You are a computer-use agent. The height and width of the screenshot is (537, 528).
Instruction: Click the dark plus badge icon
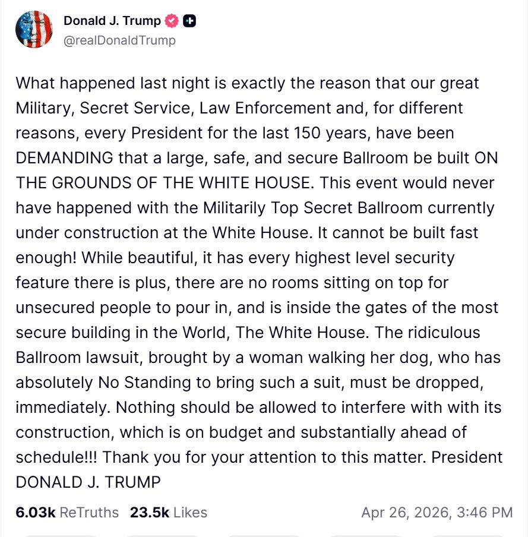pos(189,21)
